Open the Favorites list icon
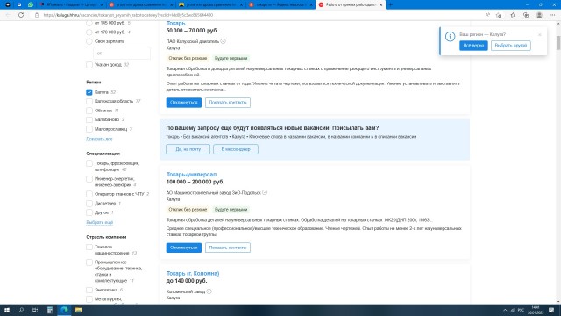This screenshot has width=561, height=316. [x=513, y=15]
